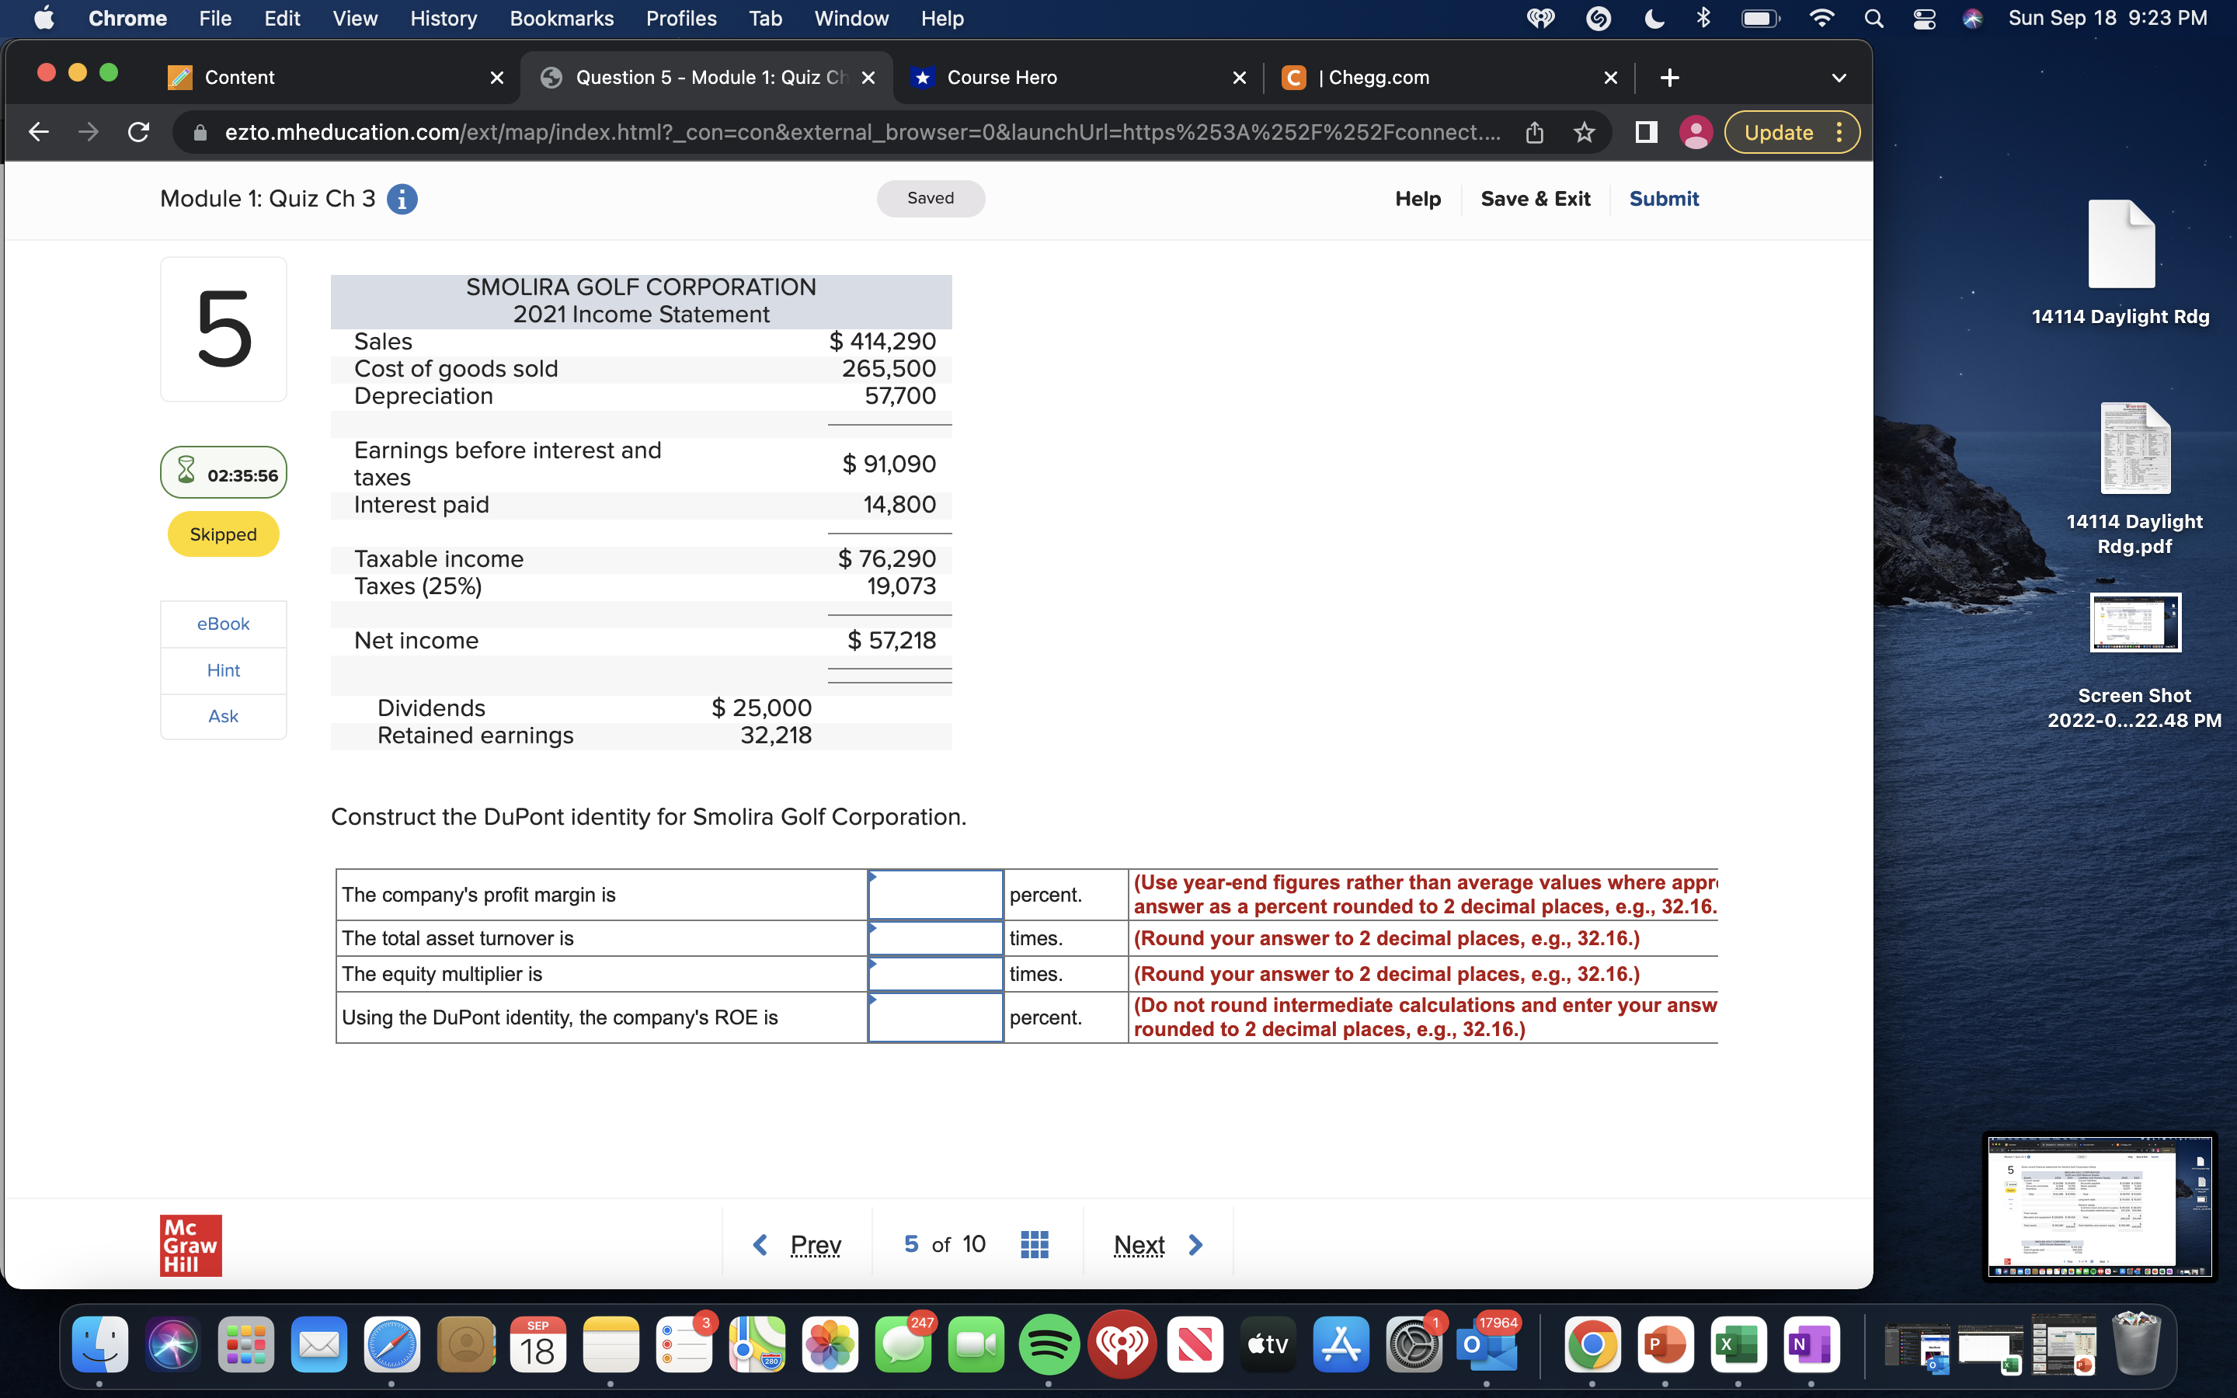Click the profit margin answer field
This screenshot has width=2237, height=1398.
click(934, 894)
